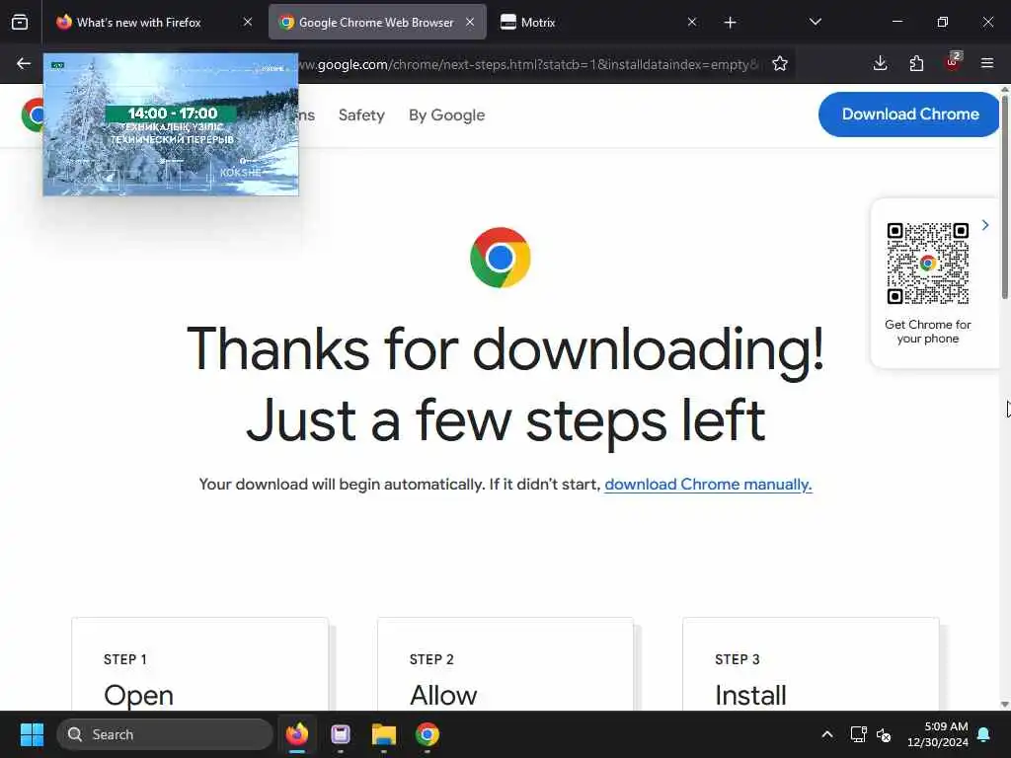Screen dimensions: 1011x758
Task: Bookmark this page with the star icon
Action: point(780,63)
